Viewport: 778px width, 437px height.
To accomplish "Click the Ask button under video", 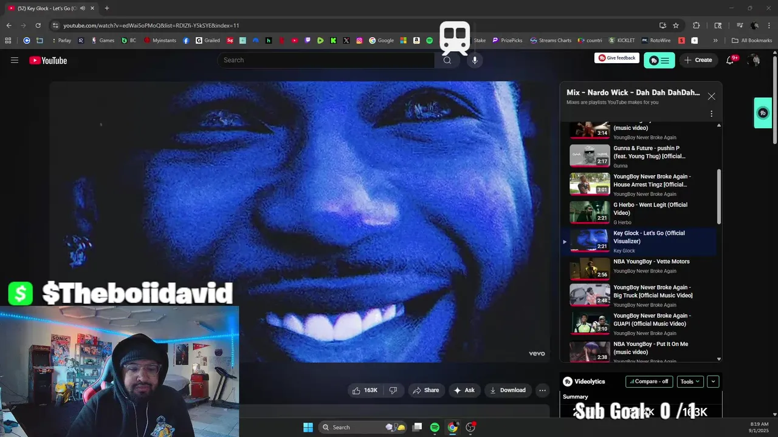I will coord(464,390).
